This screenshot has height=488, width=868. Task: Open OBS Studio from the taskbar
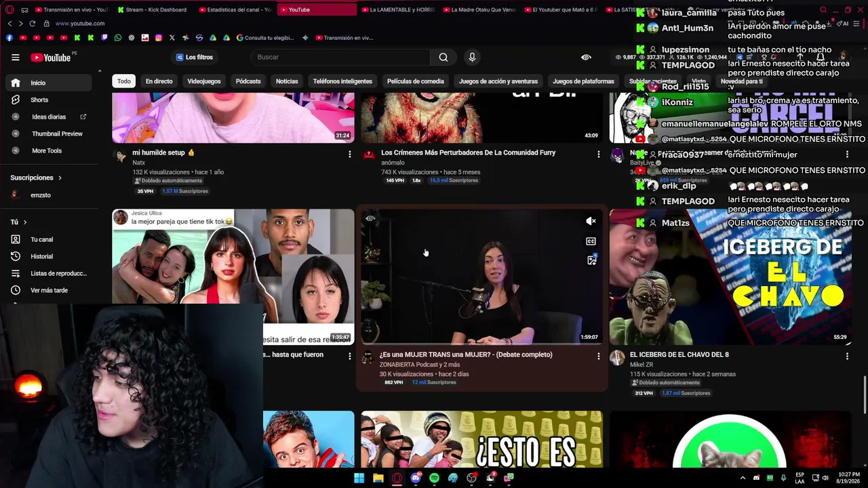click(x=472, y=478)
